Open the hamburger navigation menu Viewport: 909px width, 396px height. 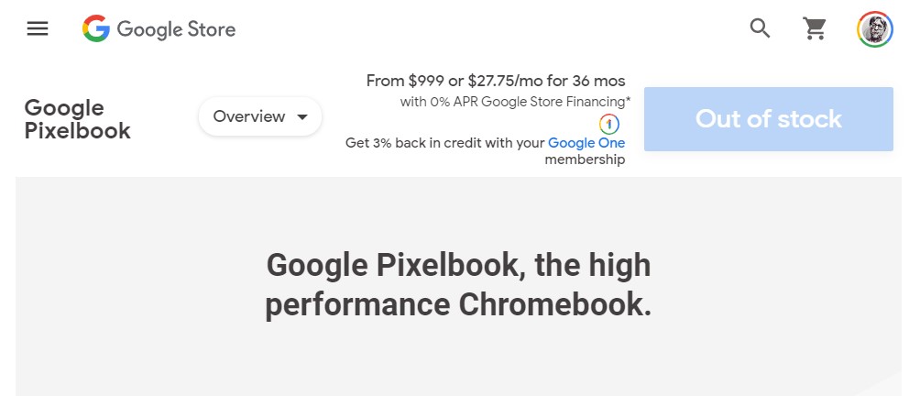pos(38,28)
